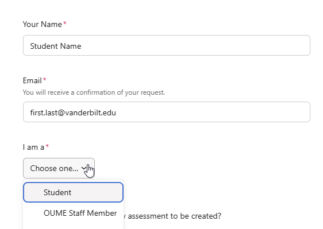This screenshot has width=323, height=229.
Task: Click the 'assessment to be created?' question text
Action: tap(175, 216)
